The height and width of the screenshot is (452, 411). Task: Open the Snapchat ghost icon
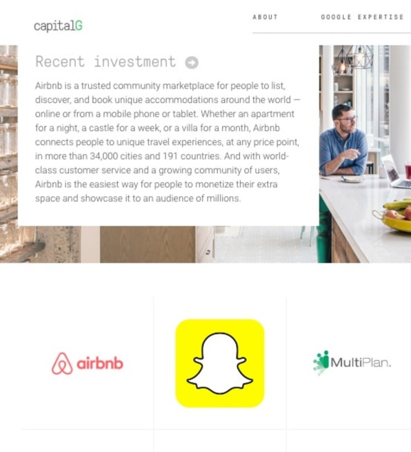(x=220, y=363)
